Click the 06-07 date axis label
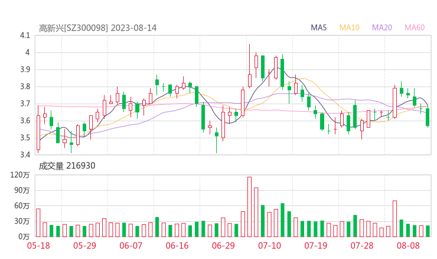Screen dimensions: 437x259 131,245
